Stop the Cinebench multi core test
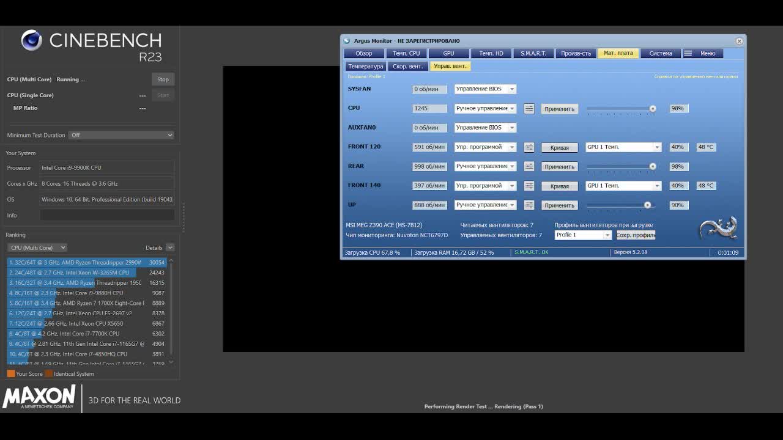The height and width of the screenshot is (440, 783). click(163, 79)
